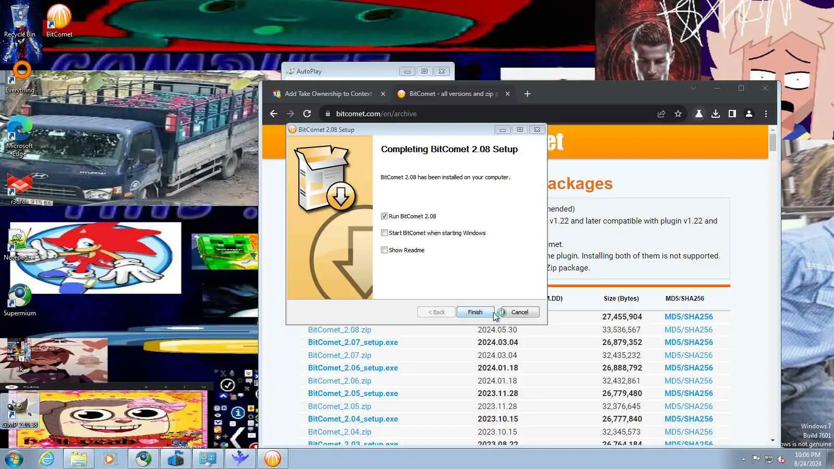834x469 pixels.
Task: Download BitComet_2.04.zip
Action: click(x=340, y=432)
